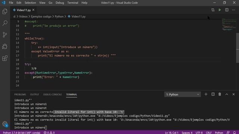Click 'while(True):' on line 13
This screenshot has height=134, width=239.
34,39
